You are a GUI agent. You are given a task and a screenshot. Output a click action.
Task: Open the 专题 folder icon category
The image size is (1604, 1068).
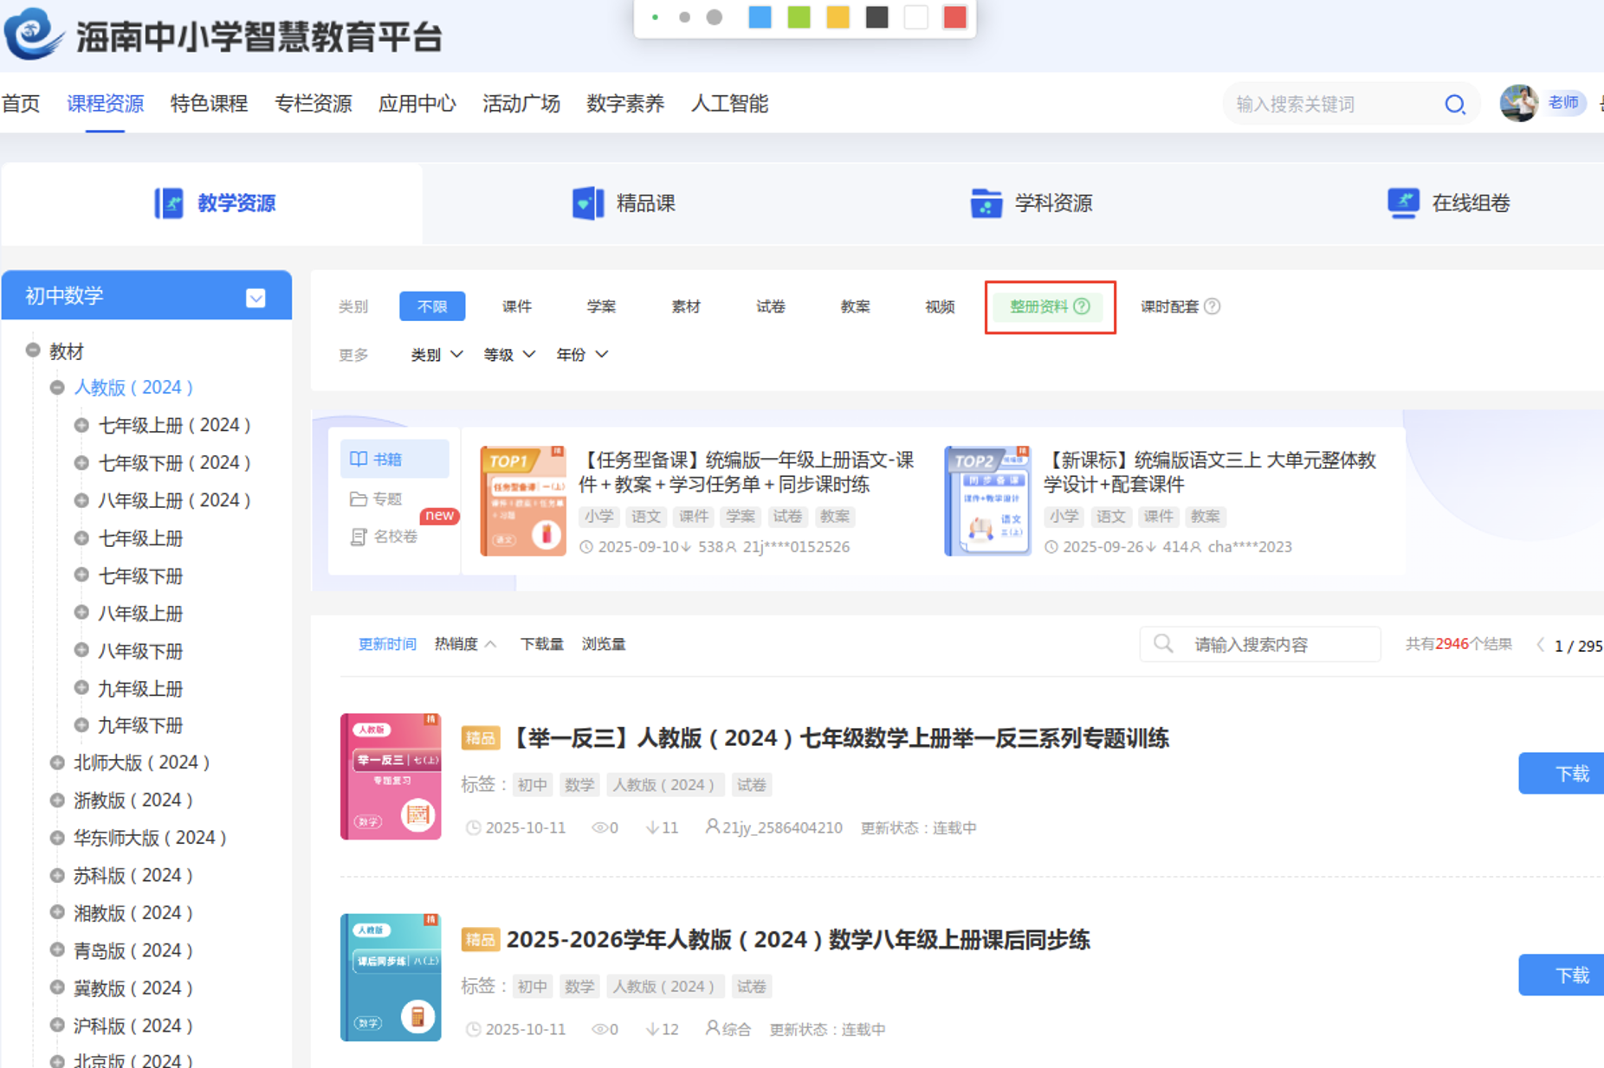click(359, 499)
